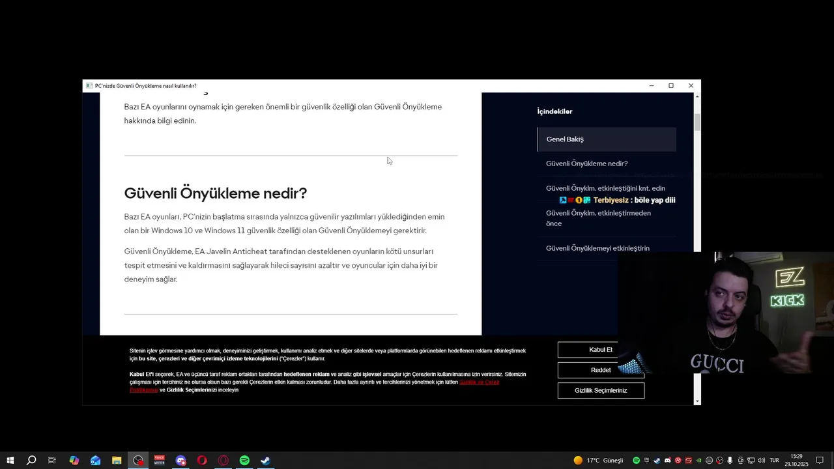Click microphone tray icon
Viewport: 834px width, 469px height.
(x=730, y=461)
